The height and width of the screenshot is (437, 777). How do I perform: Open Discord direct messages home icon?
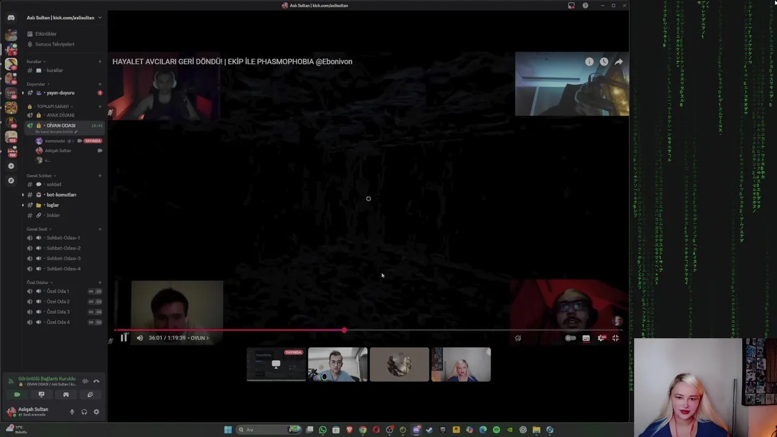(x=11, y=18)
